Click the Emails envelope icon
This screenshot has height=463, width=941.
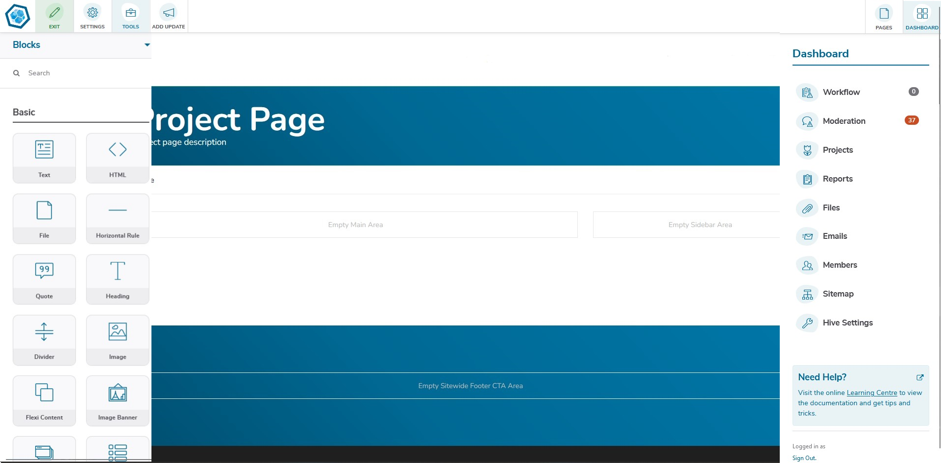[x=807, y=236]
